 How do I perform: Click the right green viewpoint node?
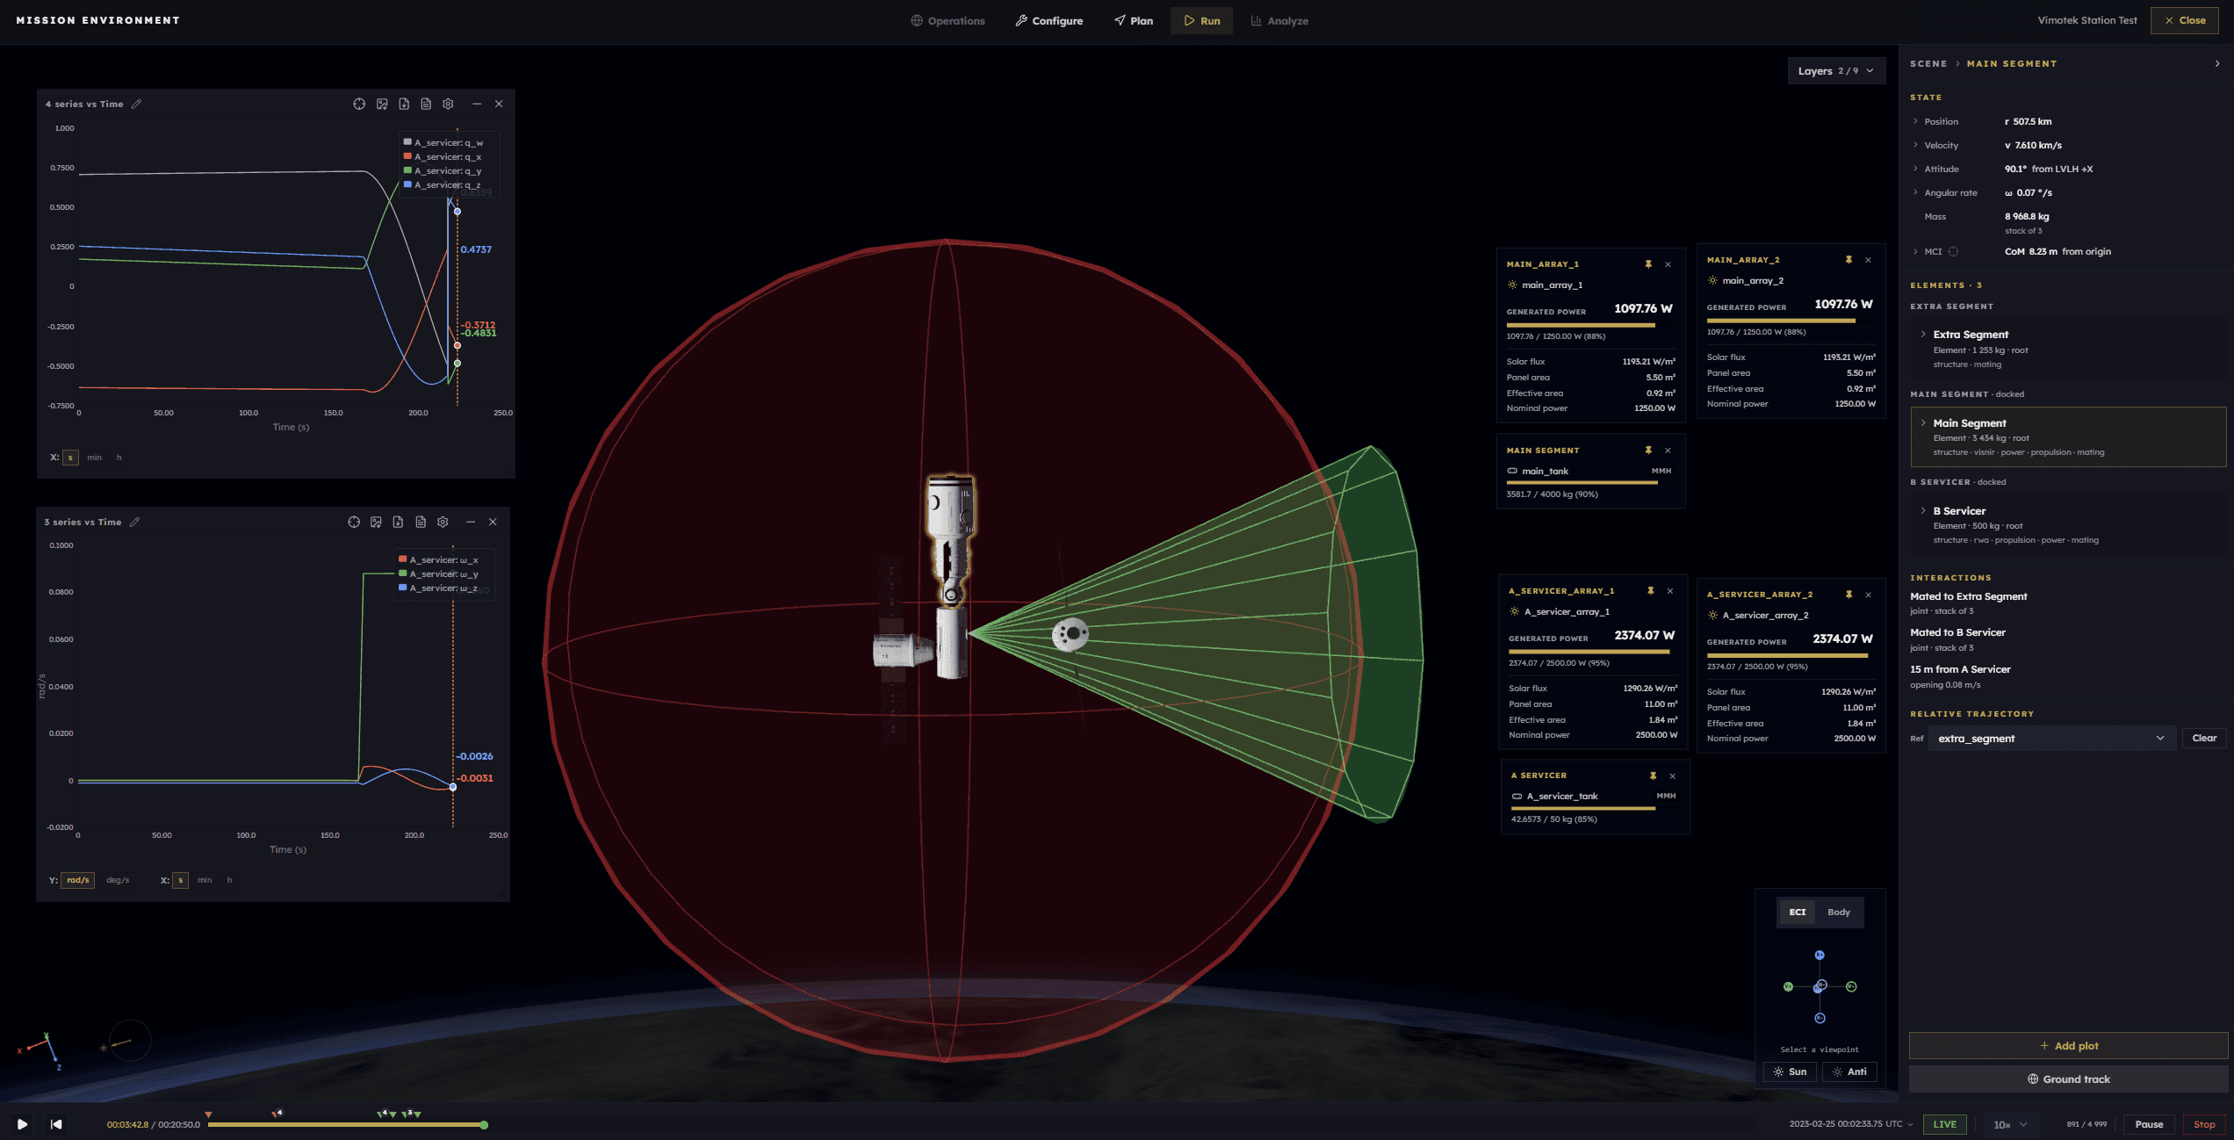click(1851, 986)
